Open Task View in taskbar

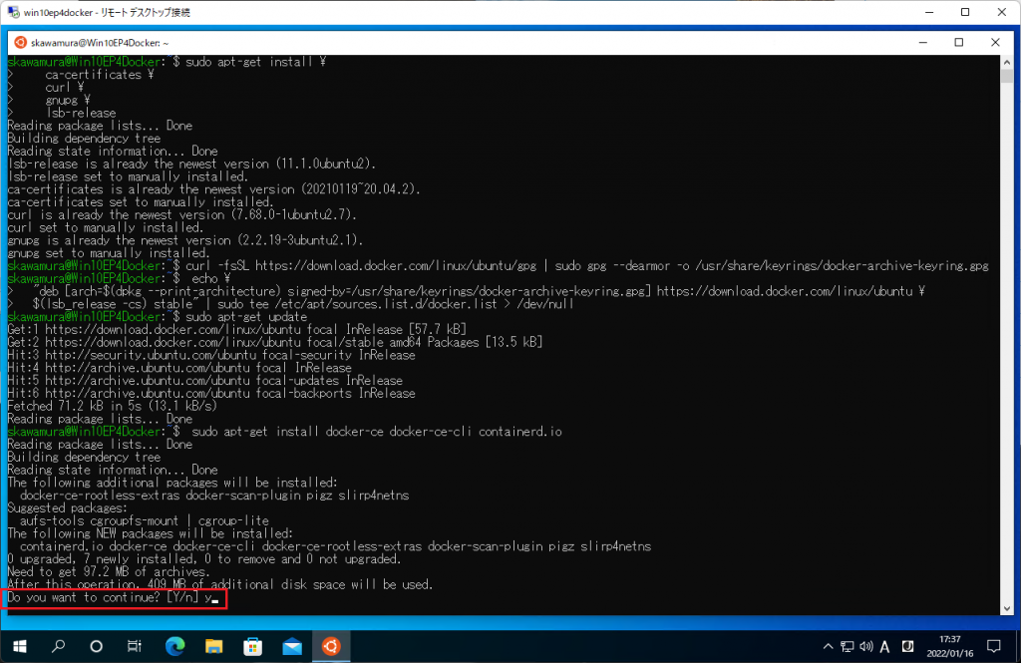click(135, 646)
